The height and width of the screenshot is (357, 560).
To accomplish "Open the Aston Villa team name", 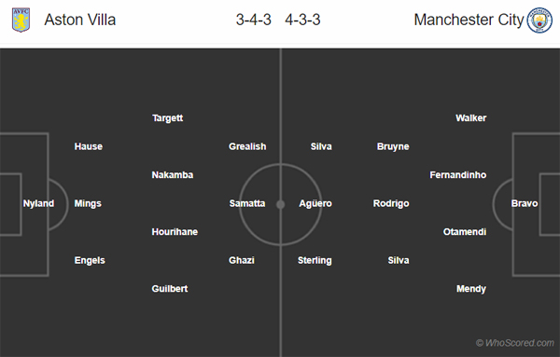I will [x=80, y=20].
